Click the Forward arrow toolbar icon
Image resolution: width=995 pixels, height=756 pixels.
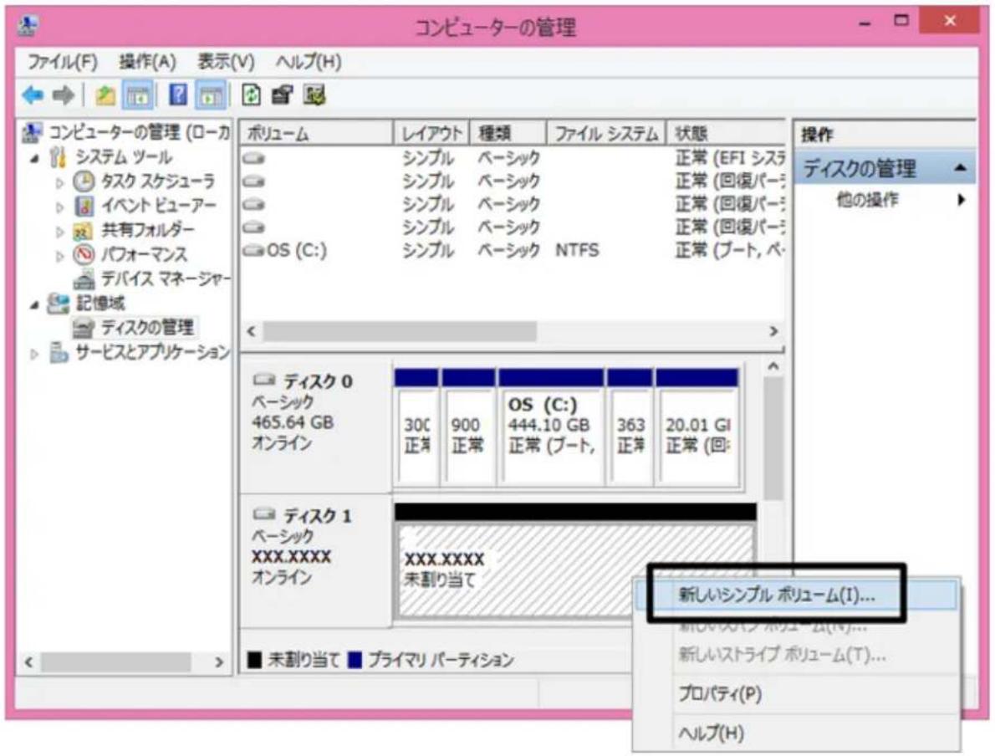tap(64, 96)
